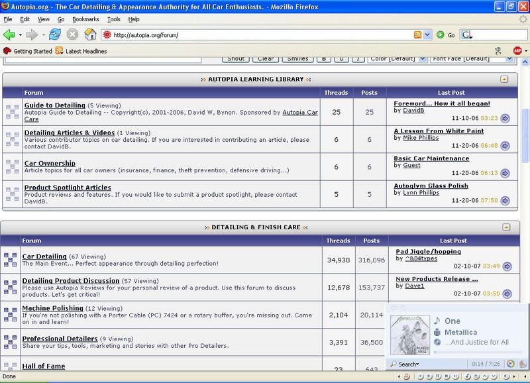Click the RSS feed icon in address bar
Screen dimensions: 530x383
(x=418, y=35)
